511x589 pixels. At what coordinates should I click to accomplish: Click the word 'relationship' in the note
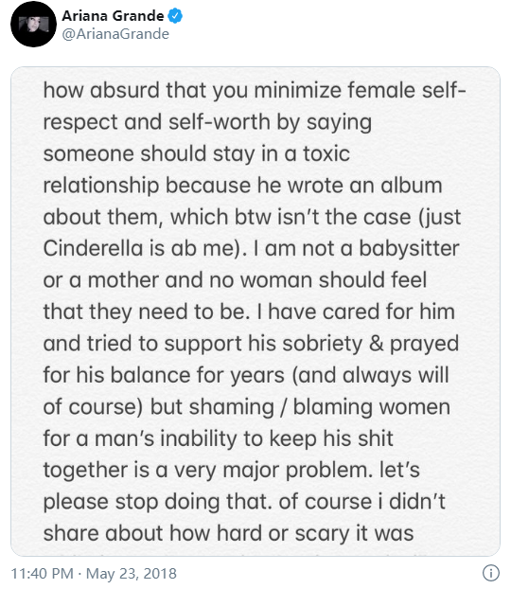click(x=101, y=186)
